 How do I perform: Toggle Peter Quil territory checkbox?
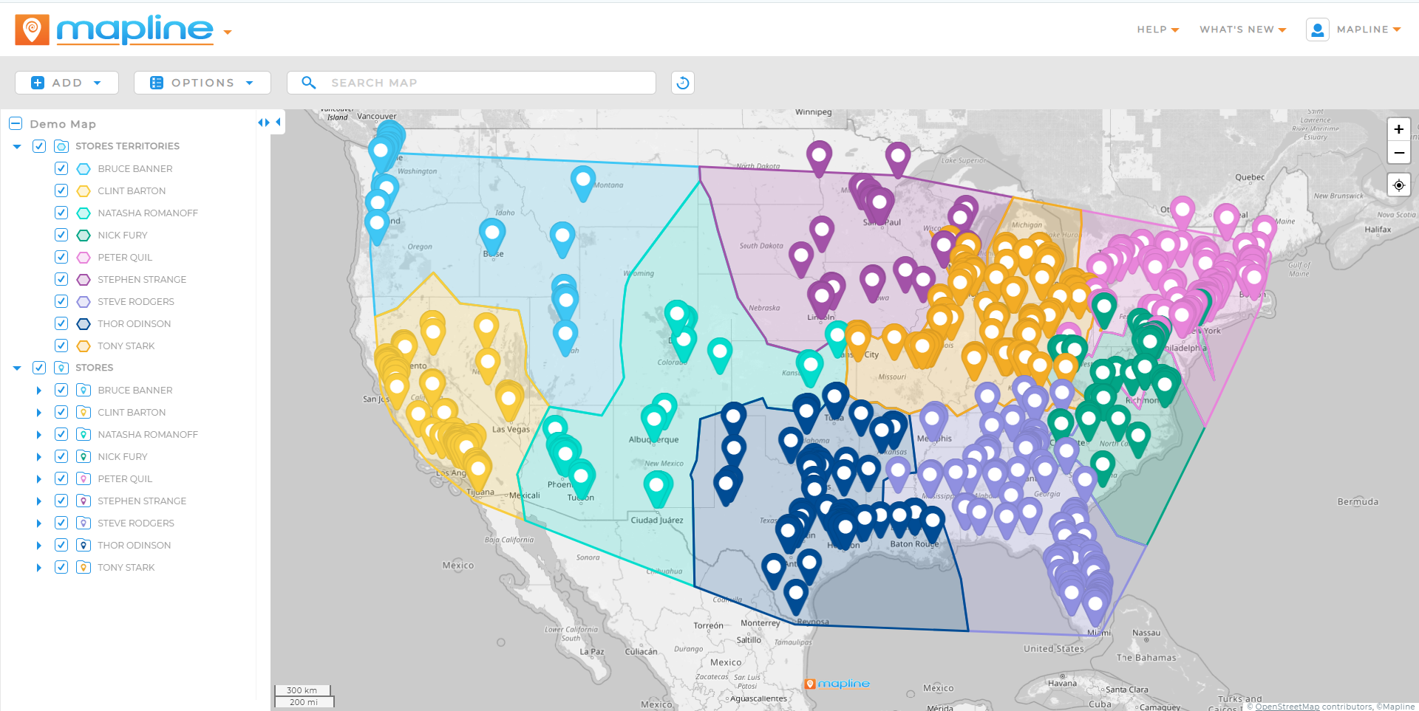click(61, 257)
